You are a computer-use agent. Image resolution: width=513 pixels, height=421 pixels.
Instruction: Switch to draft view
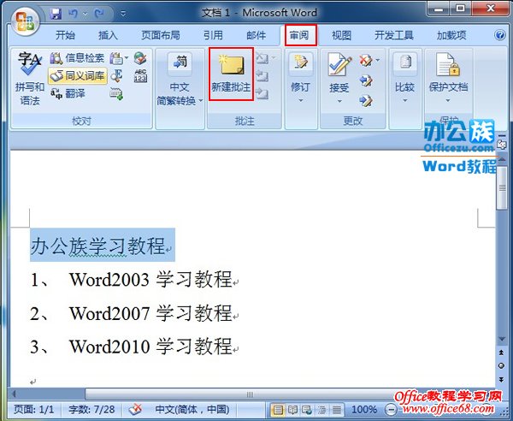[x=336, y=410]
